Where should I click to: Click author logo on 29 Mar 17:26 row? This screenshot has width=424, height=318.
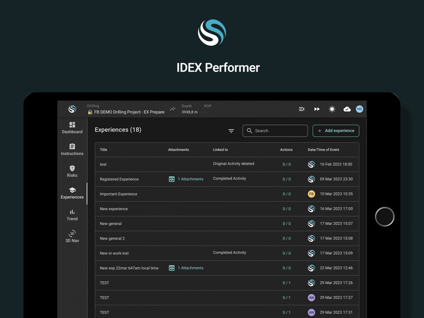coord(312,282)
